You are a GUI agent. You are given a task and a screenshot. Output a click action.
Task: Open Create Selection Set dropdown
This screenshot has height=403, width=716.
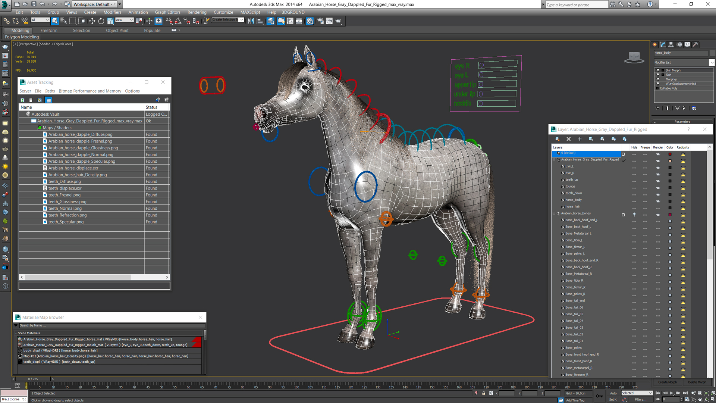click(228, 20)
